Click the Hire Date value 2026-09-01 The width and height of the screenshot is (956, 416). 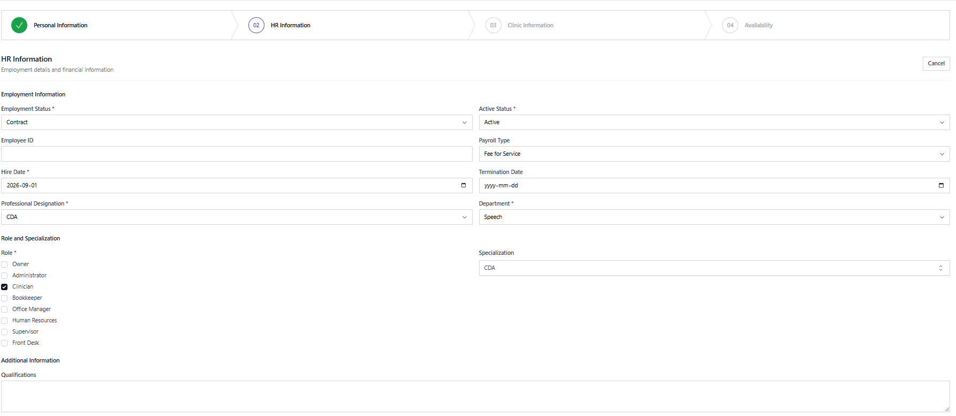[x=22, y=185]
